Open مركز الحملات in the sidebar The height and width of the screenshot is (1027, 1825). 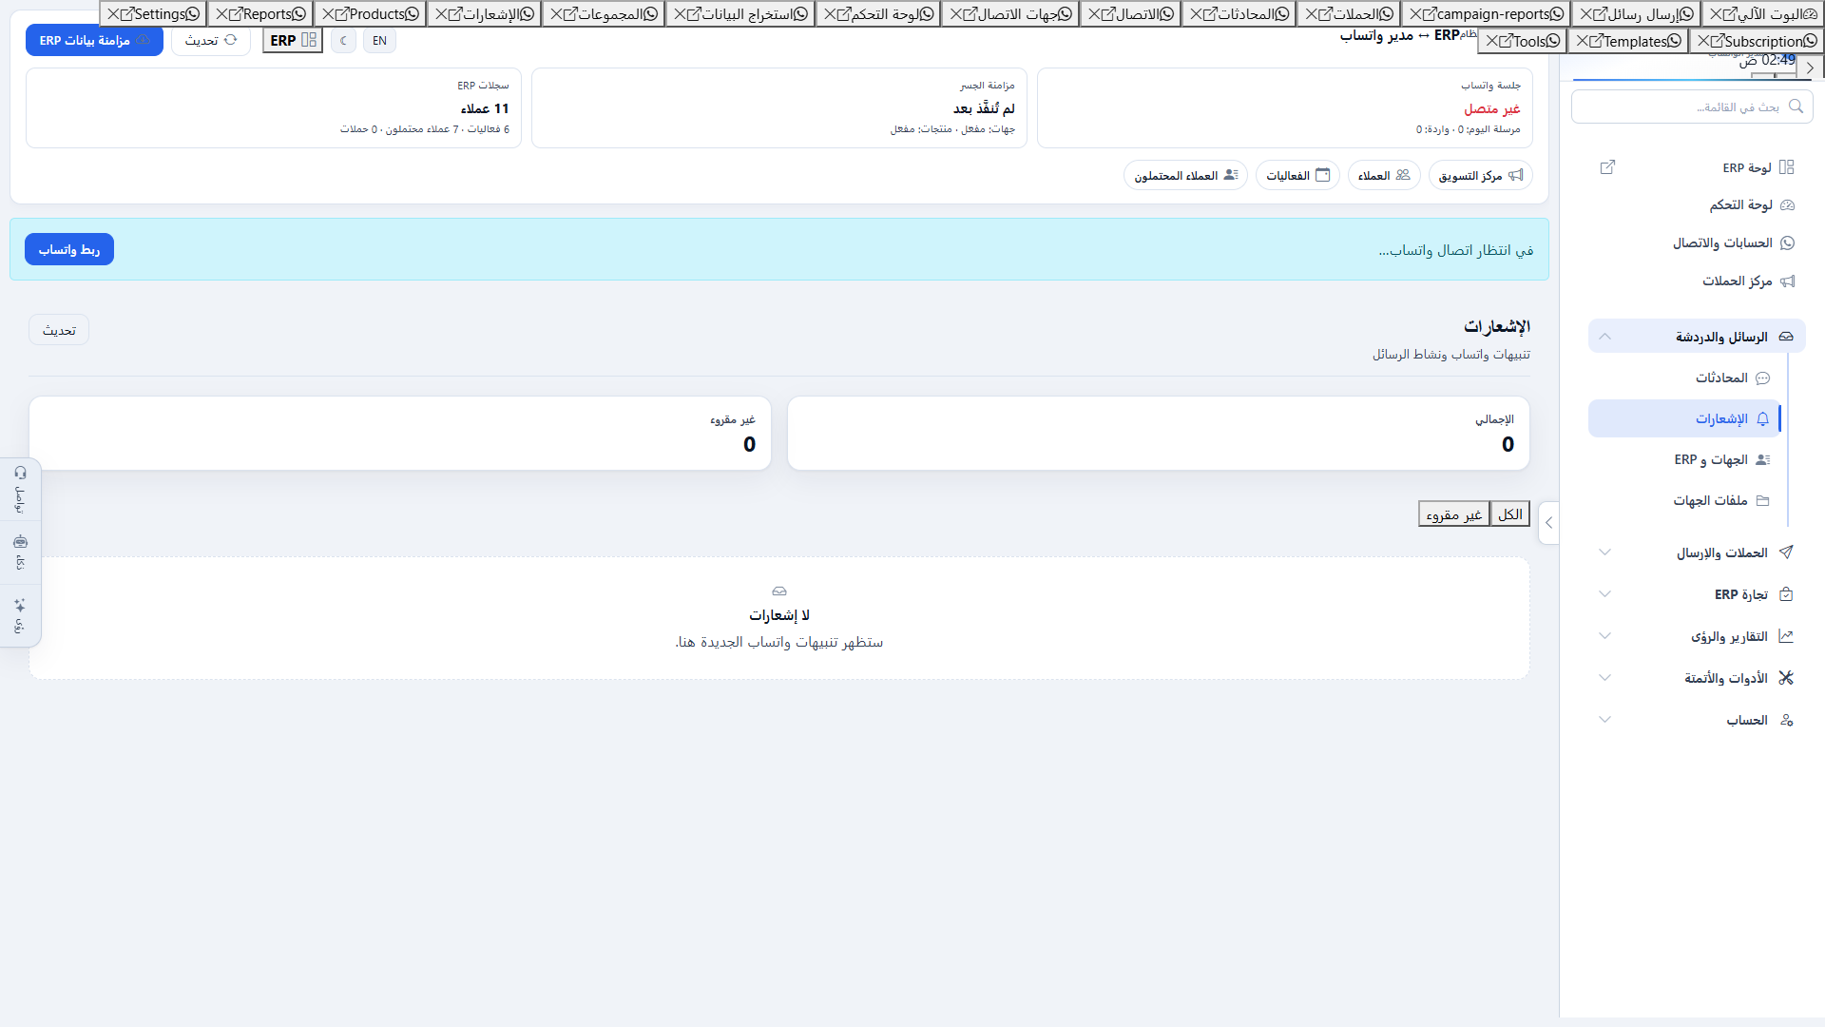click(1697, 281)
